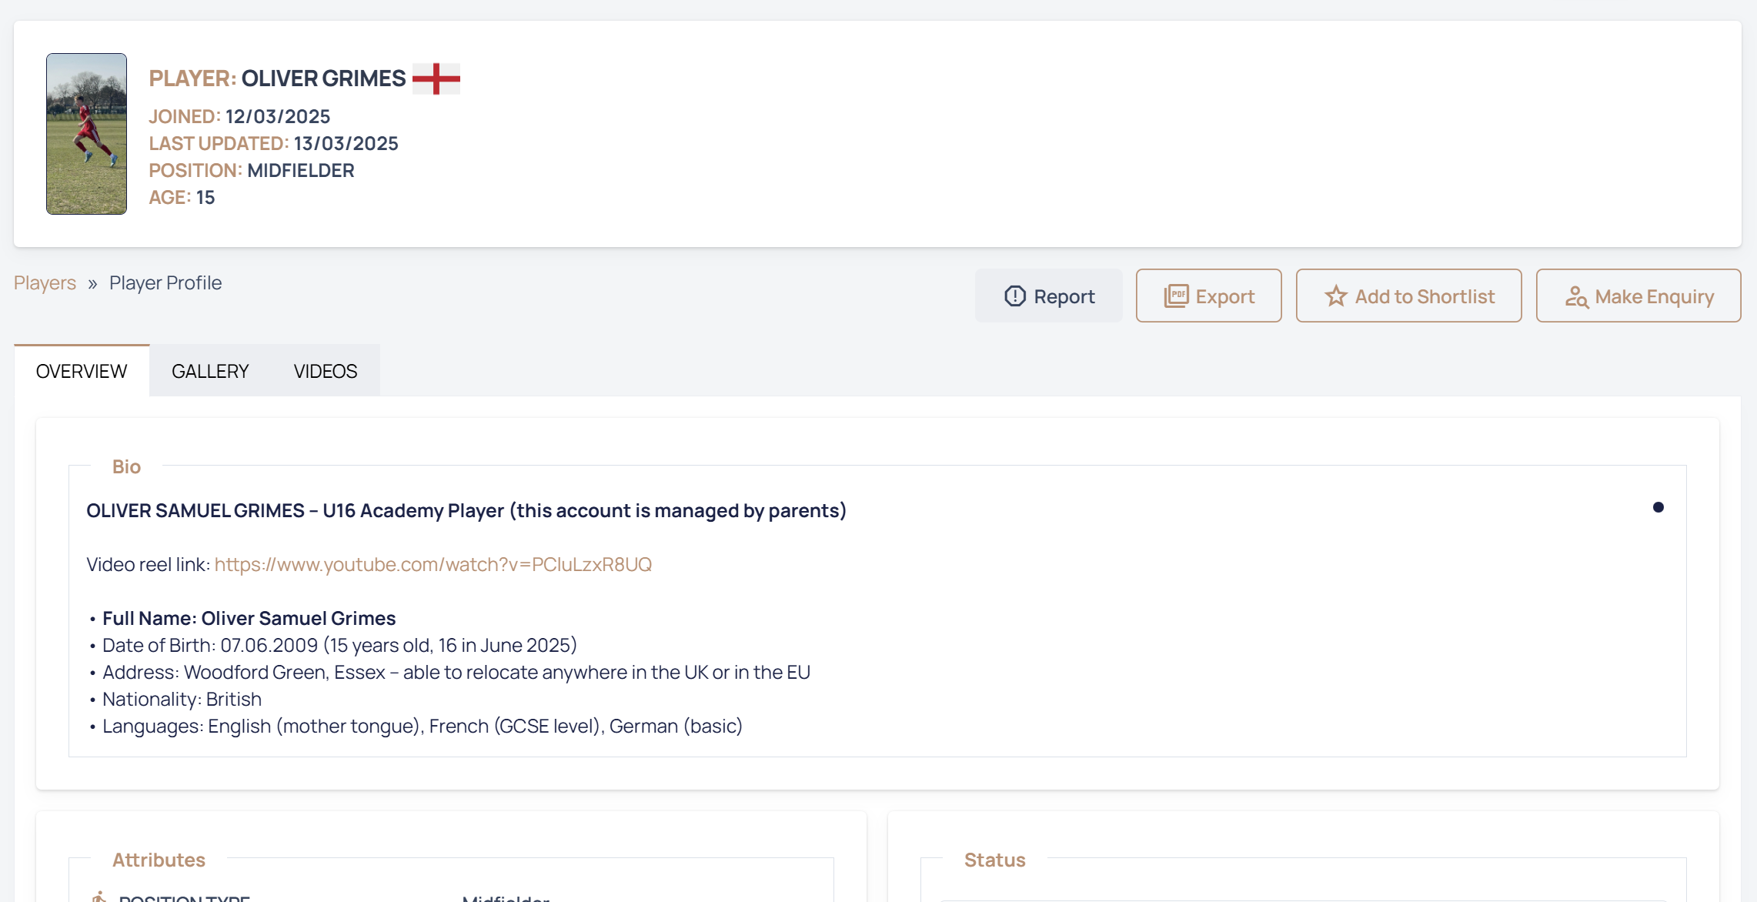Go to Players breadcrumb link
The height and width of the screenshot is (902, 1757).
coord(45,283)
